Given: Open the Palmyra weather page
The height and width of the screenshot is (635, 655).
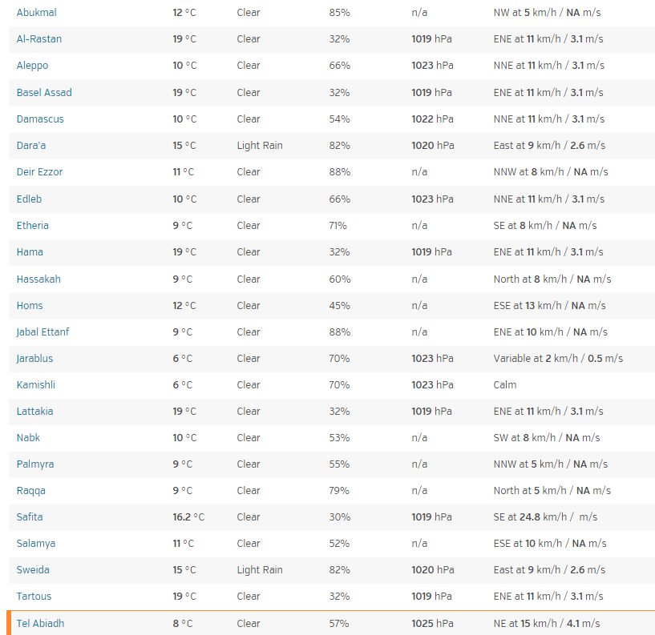Looking at the screenshot, I should tap(35, 464).
